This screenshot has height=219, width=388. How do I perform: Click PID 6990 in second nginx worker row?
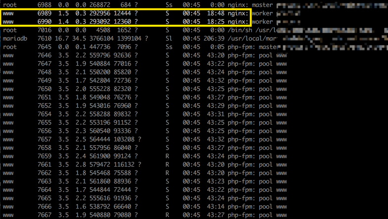(x=44, y=22)
